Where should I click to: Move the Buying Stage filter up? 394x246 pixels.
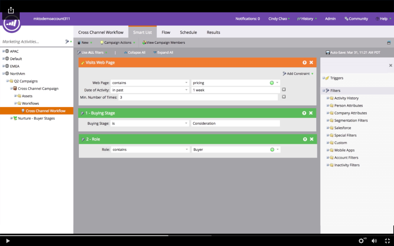tap(304, 113)
